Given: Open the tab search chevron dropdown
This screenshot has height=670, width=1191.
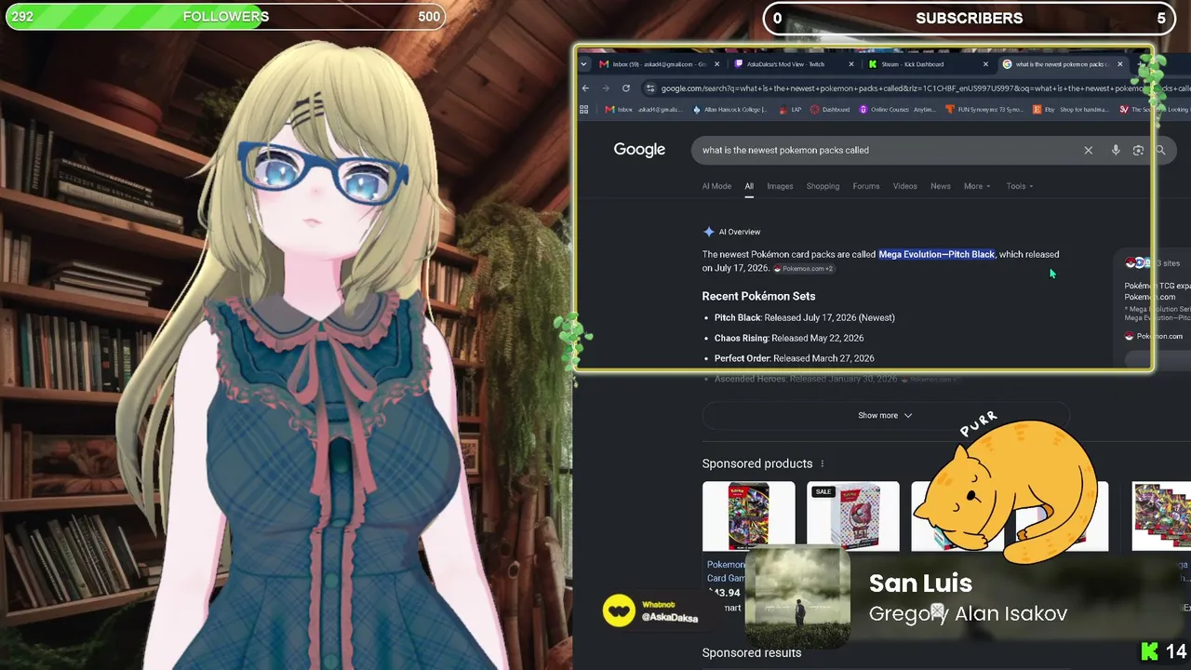Looking at the screenshot, I should (584, 64).
